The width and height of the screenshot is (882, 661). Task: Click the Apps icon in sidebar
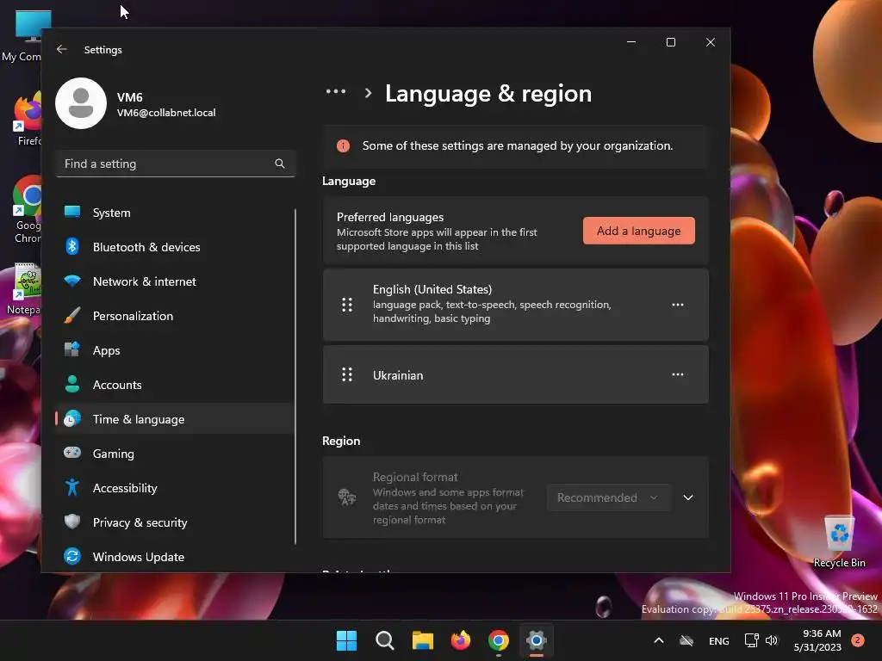click(72, 349)
